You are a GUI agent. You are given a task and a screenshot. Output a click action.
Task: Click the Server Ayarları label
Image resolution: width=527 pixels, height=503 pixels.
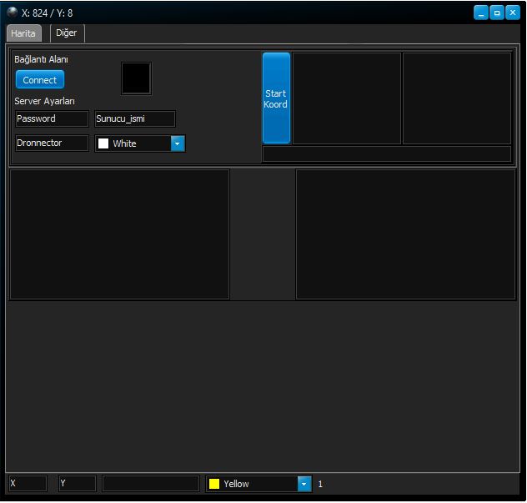45,101
